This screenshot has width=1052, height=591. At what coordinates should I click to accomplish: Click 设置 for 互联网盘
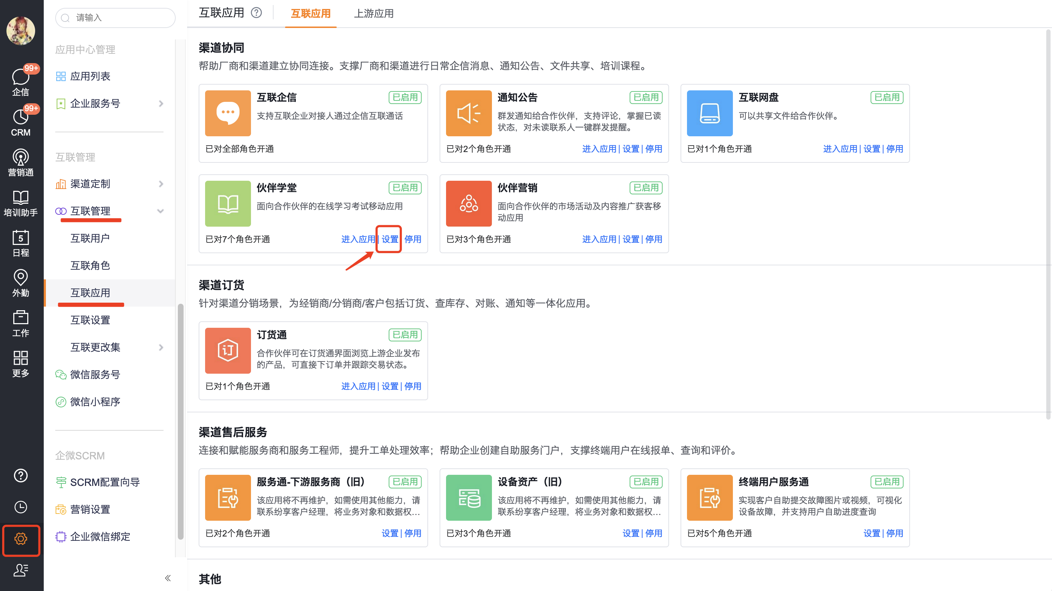pos(872,149)
